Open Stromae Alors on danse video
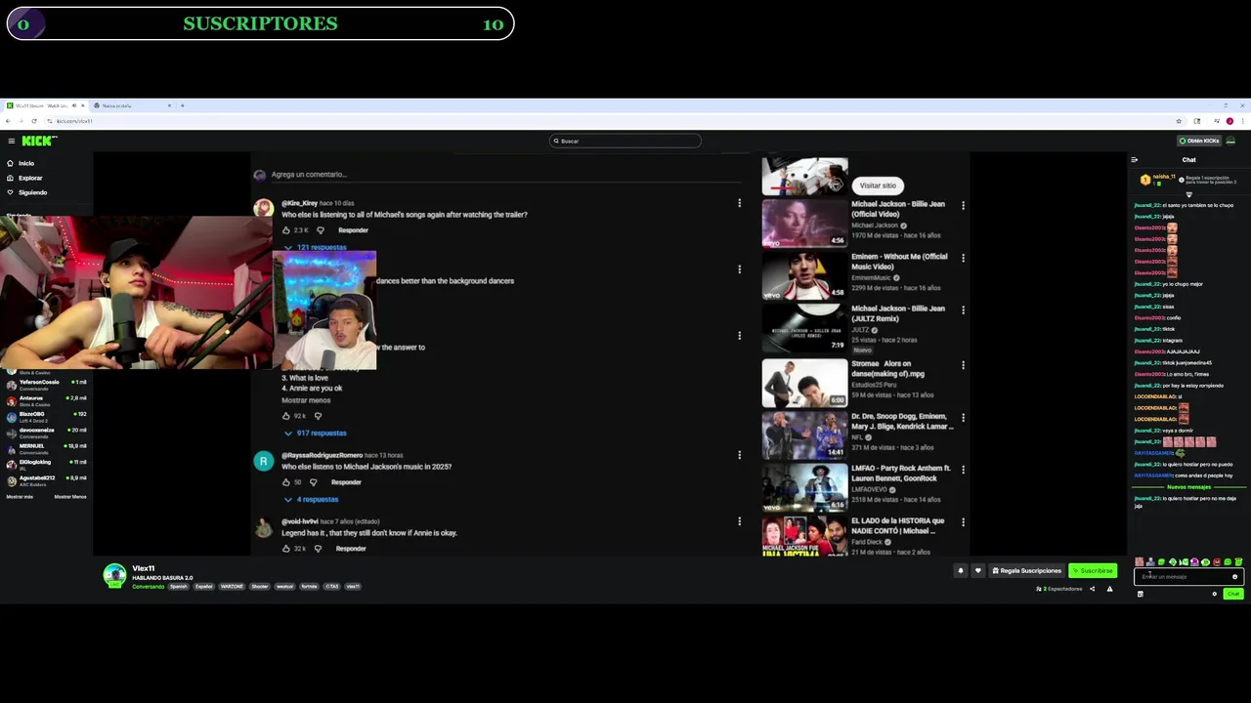 [804, 382]
